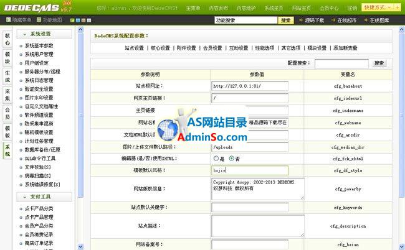
Task: Click the 网站版权信息 textarea
Action: 258,189
